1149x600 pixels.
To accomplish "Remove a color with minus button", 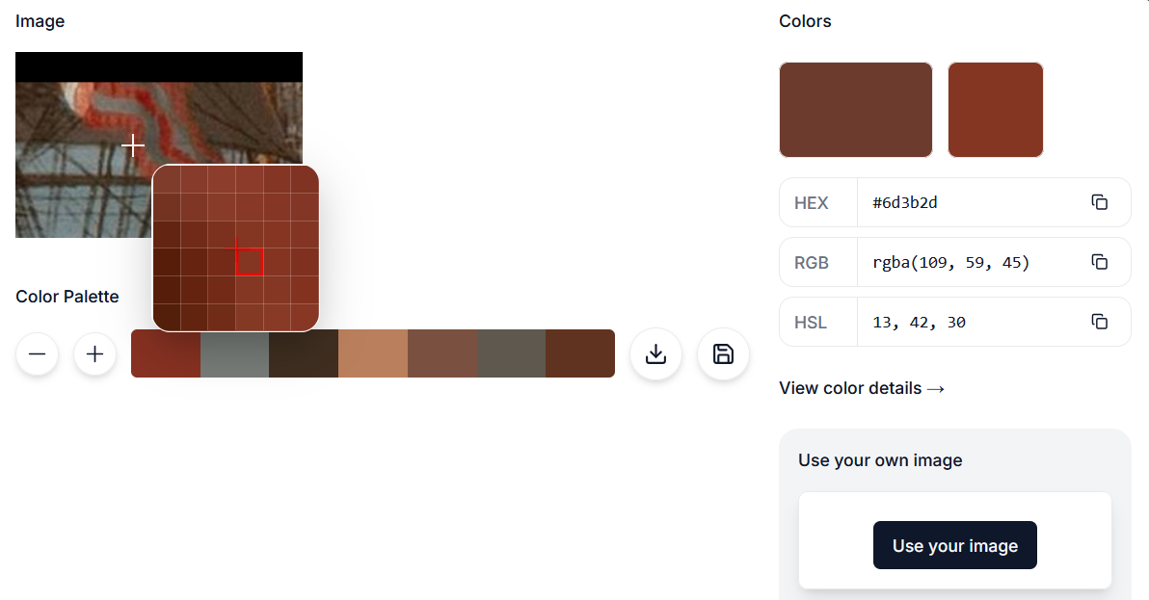I will click(x=37, y=354).
